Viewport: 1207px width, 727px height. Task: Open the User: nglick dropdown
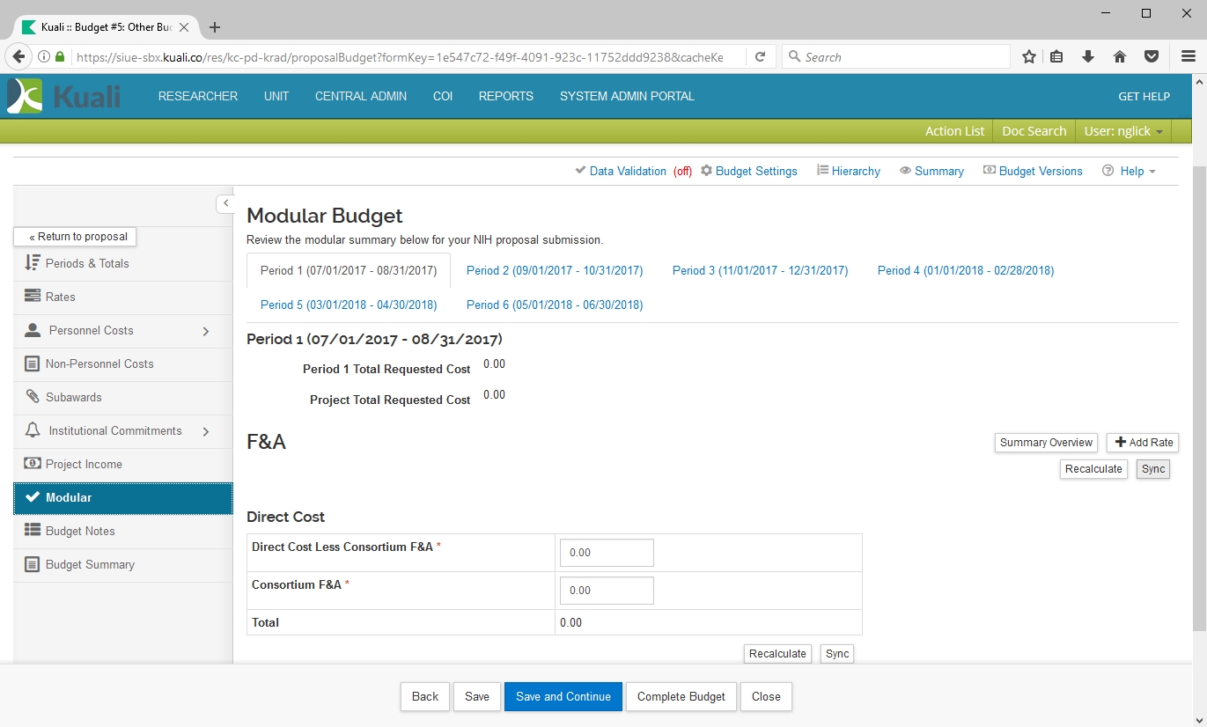1122,131
